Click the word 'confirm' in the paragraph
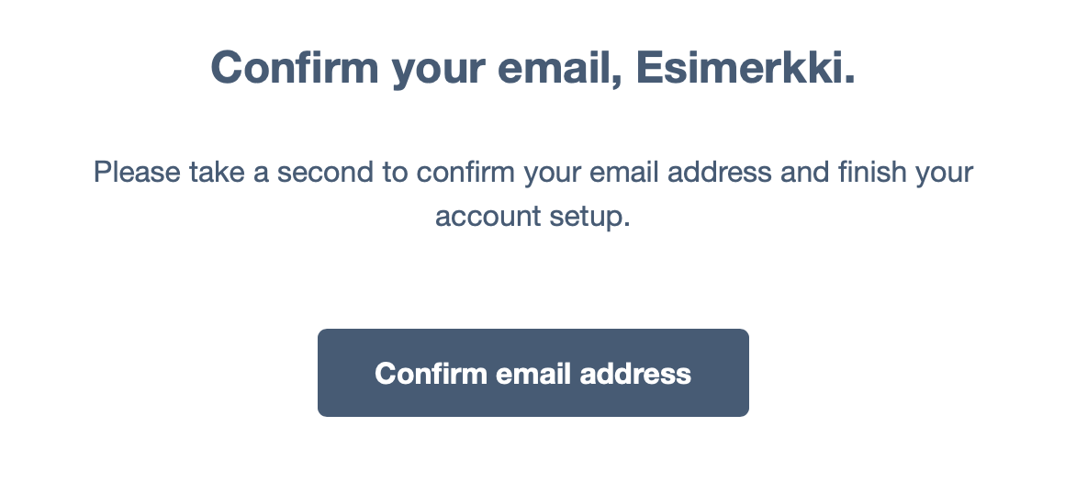Screen dimensions: 1065x483 (466, 173)
